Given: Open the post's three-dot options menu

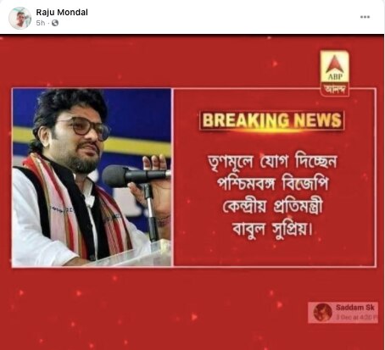Looking at the screenshot, I should [x=365, y=17].
